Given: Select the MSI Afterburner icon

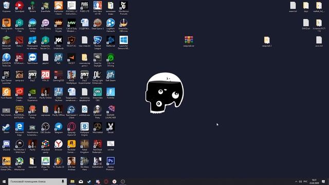Looking at the screenshot, I should coord(20,164).
